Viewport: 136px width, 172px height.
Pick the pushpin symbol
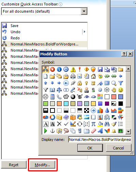pos(73,83)
